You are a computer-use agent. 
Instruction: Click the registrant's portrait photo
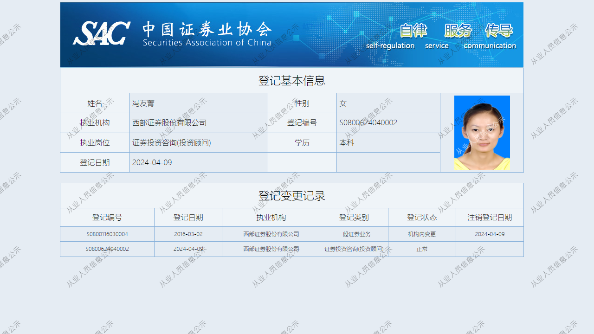click(x=482, y=133)
